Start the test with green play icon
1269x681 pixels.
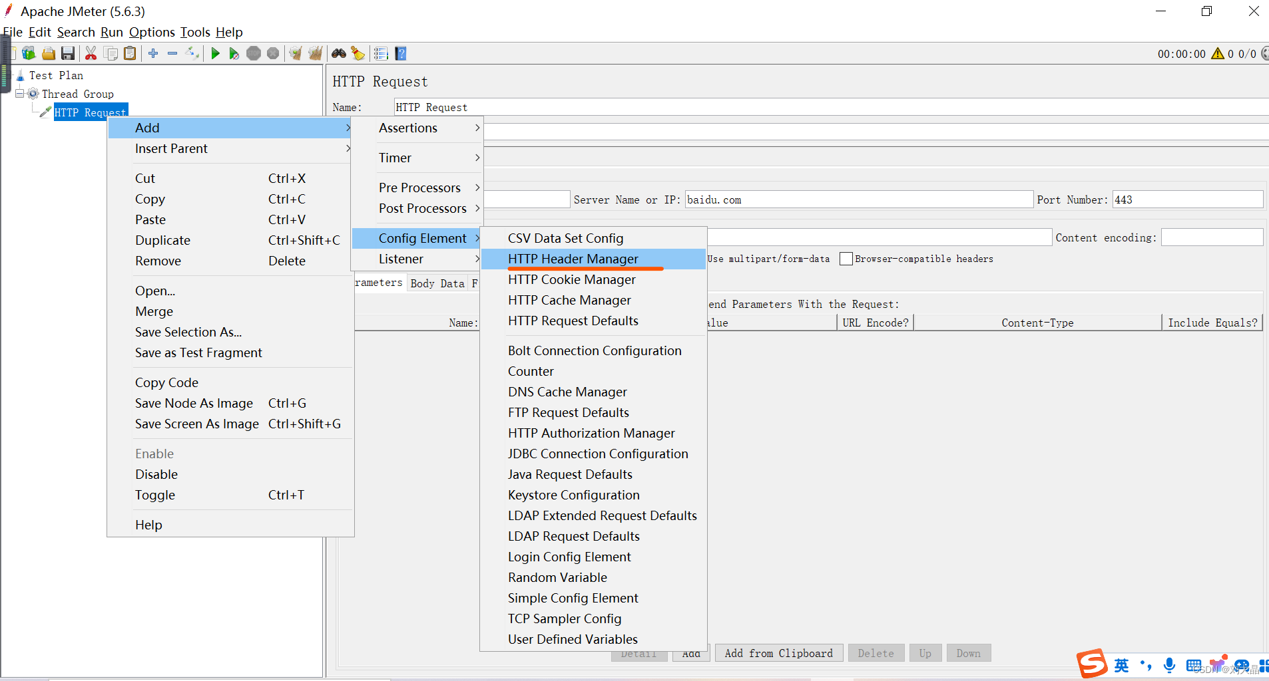(x=215, y=53)
